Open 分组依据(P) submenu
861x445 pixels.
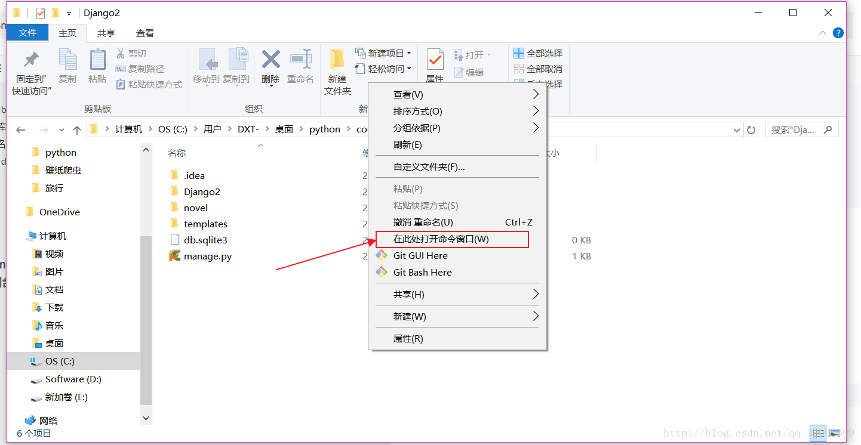click(457, 128)
